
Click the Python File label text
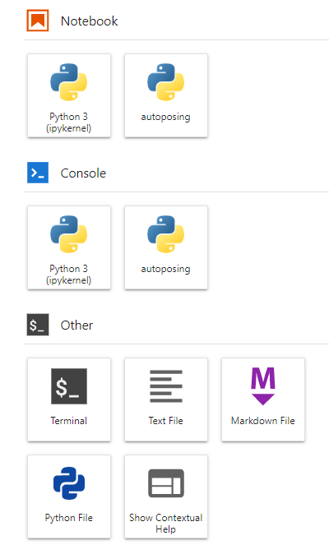pyautogui.click(x=69, y=518)
